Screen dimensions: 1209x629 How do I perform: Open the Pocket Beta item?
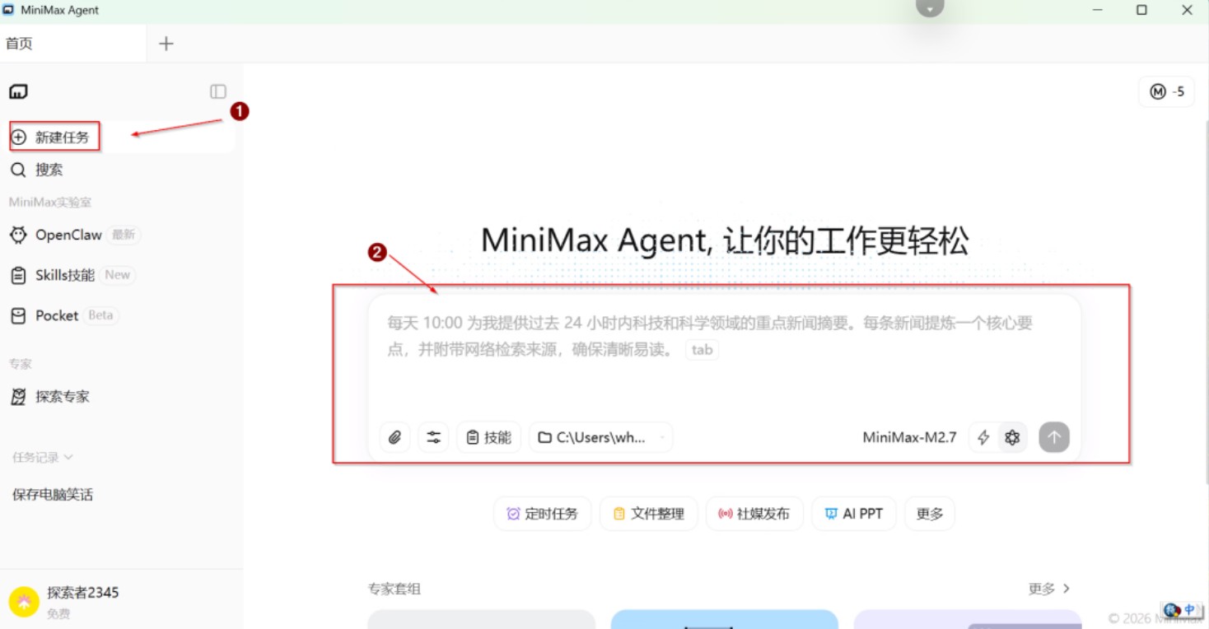pyautogui.click(x=57, y=315)
